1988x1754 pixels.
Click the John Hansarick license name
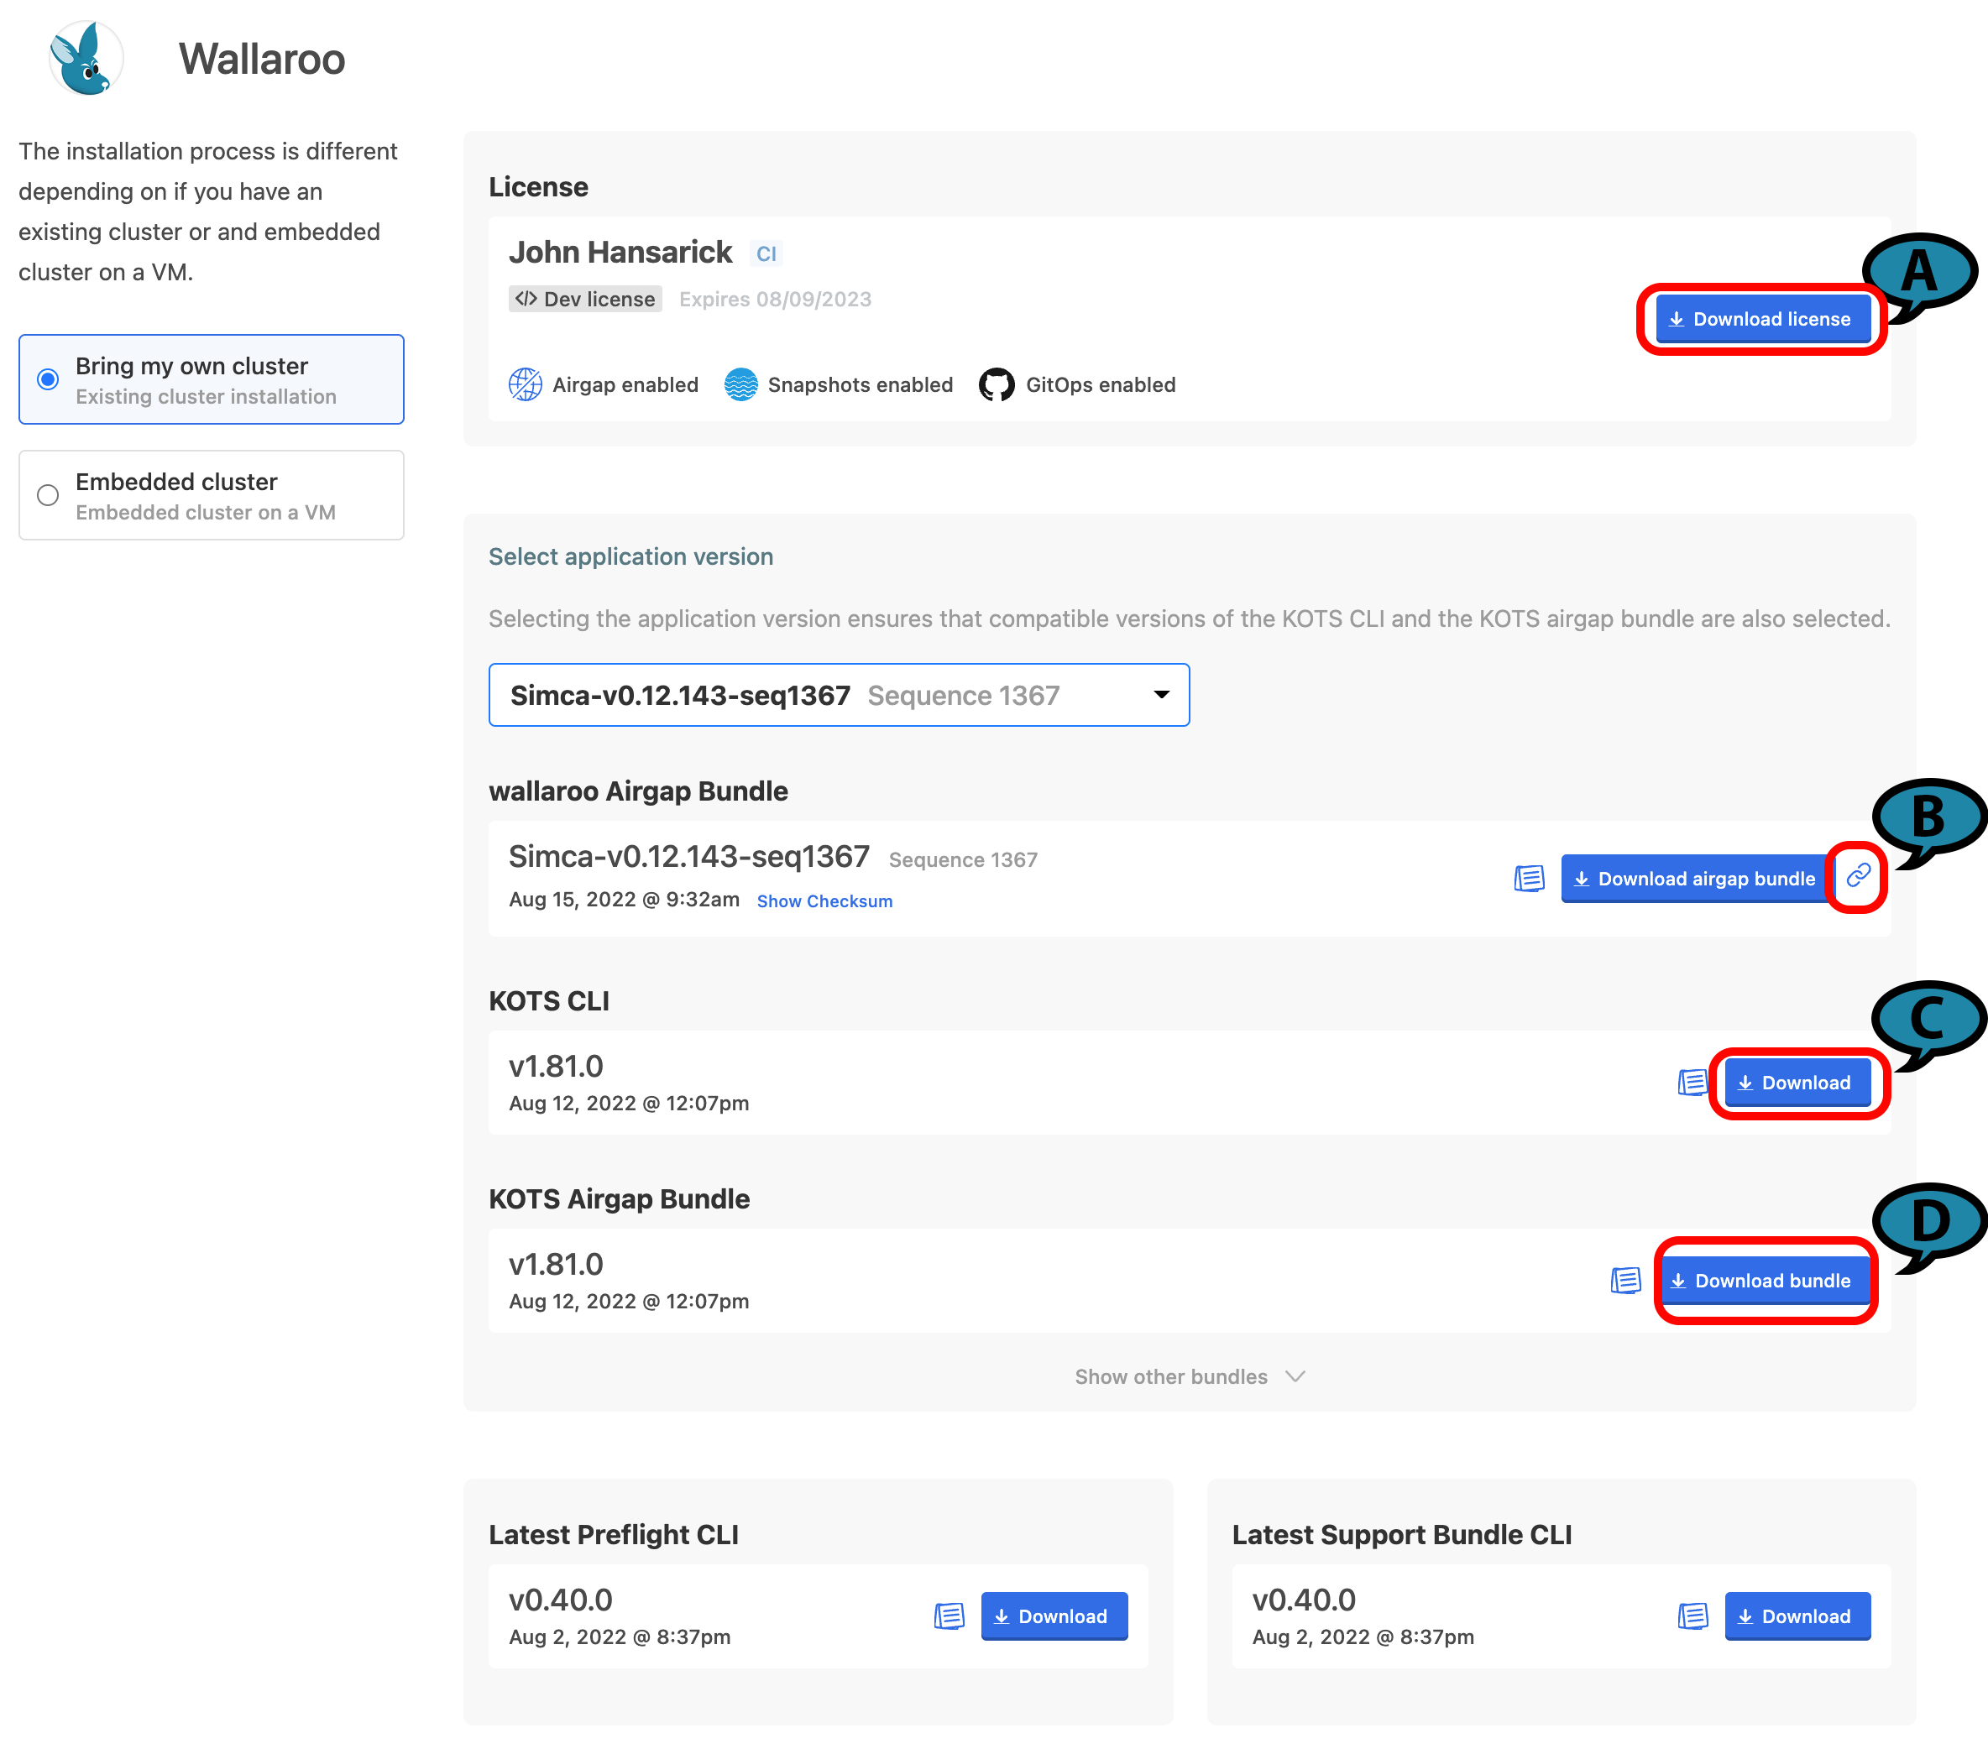tap(620, 253)
